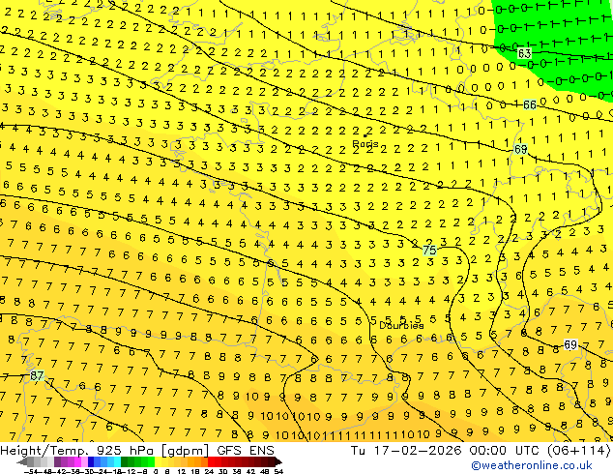
Task: Click the Dourbies location label
Action: coord(401,325)
